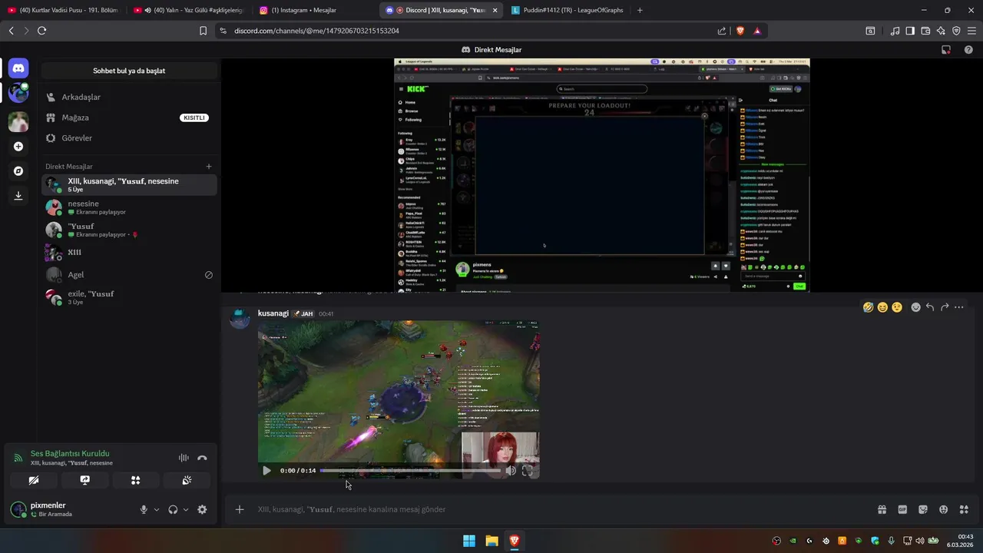Screen dimensions: 983x553
Task: Reload page in browser toolbar
Action: [41, 31]
